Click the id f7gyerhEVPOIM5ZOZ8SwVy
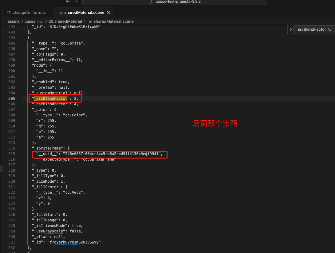Viewport: 335px width, 253px height. pos(74,242)
